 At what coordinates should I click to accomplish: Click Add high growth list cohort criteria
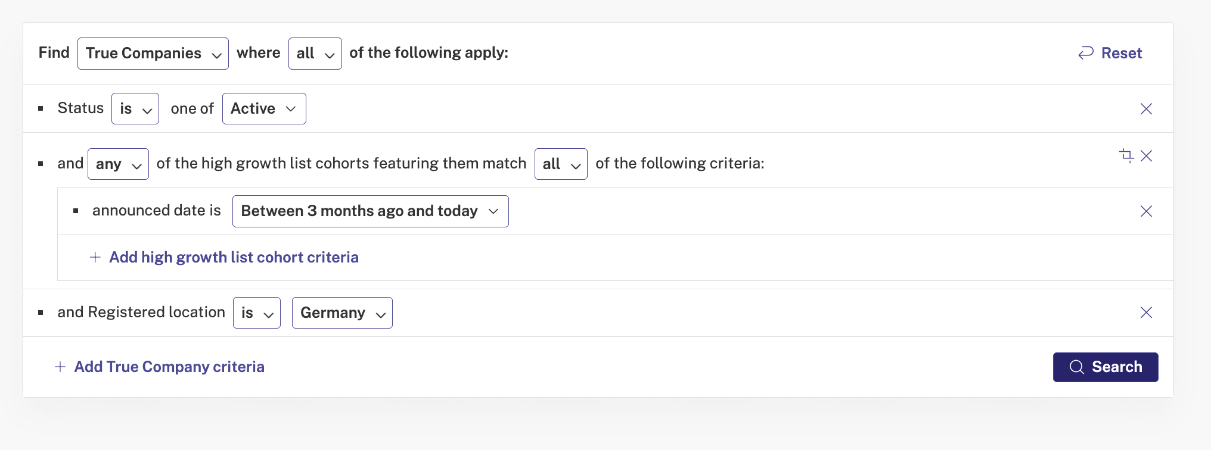(234, 257)
